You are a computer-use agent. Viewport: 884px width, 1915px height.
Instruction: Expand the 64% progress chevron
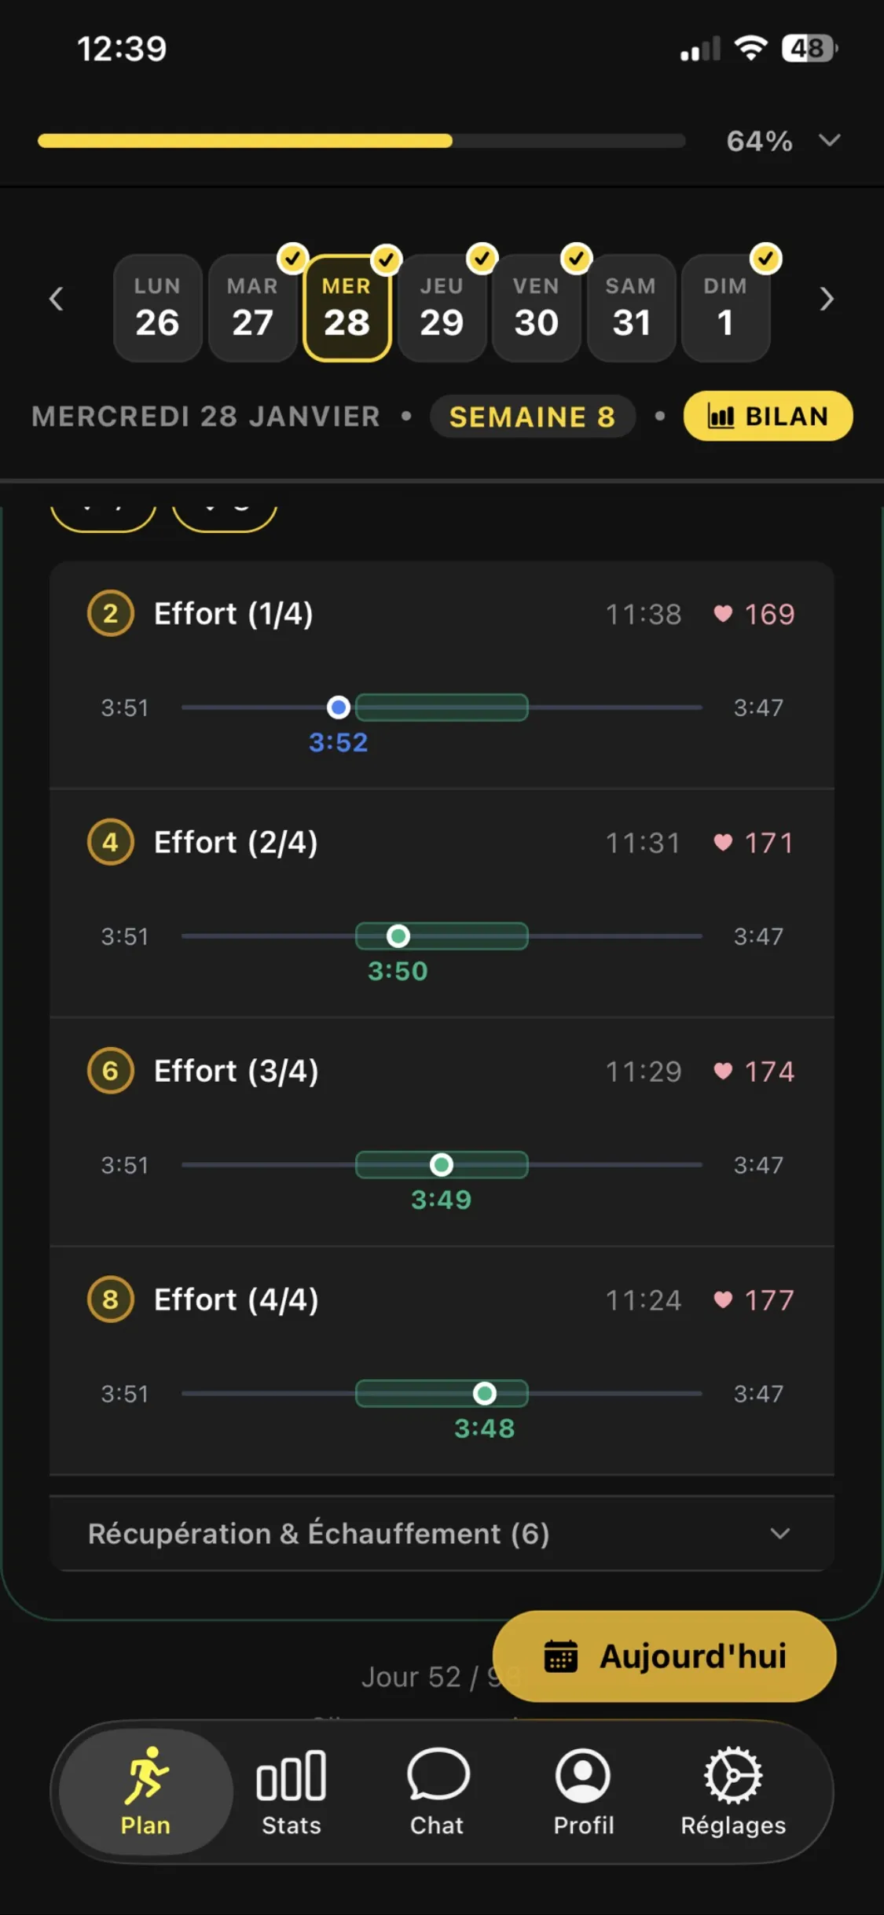tap(830, 141)
